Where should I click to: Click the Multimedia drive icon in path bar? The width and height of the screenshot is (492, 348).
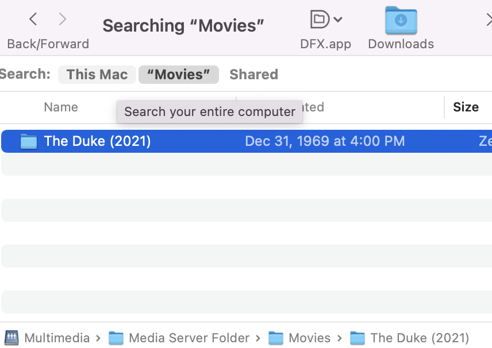click(11, 338)
